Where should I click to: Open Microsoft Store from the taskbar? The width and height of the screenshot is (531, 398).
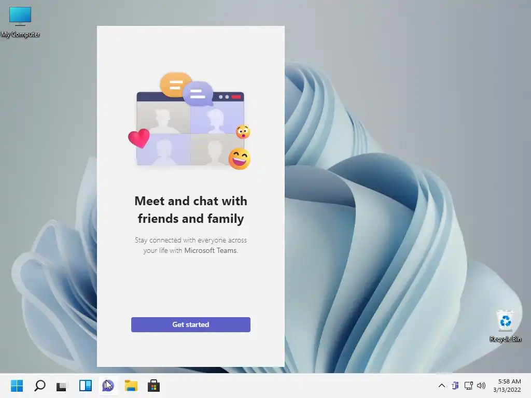pos(153,386)
